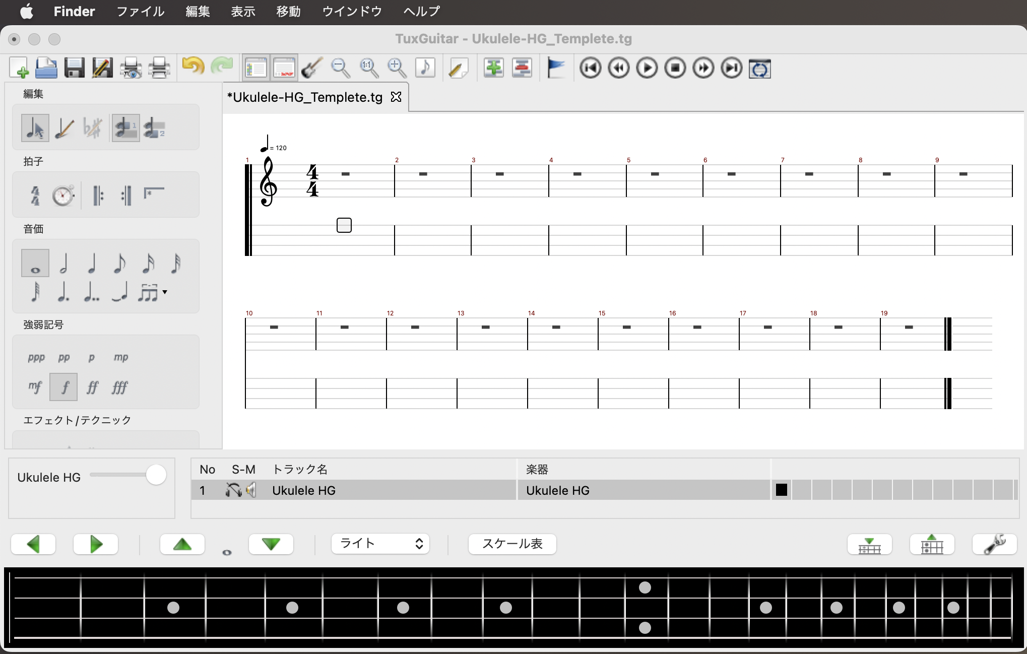The height and width of the screenshot is (654, 1027).
Task: Click the blue flag marker icon
Action: coord(555,68)
